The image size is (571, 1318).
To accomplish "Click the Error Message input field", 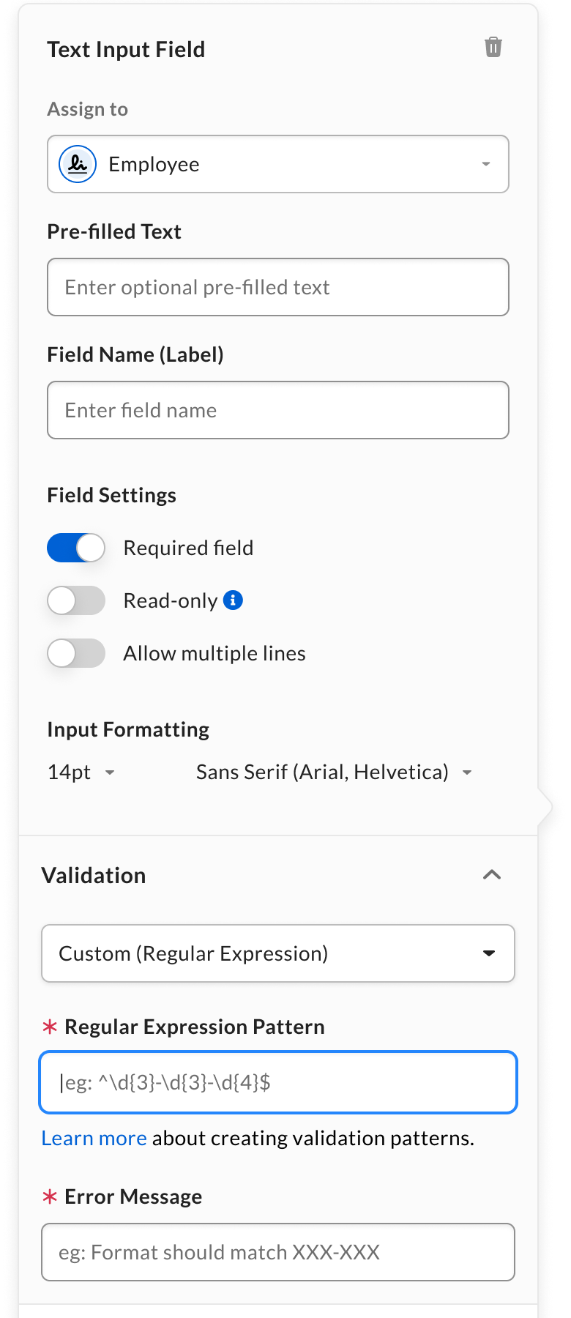I will [x=278, y=1252].
